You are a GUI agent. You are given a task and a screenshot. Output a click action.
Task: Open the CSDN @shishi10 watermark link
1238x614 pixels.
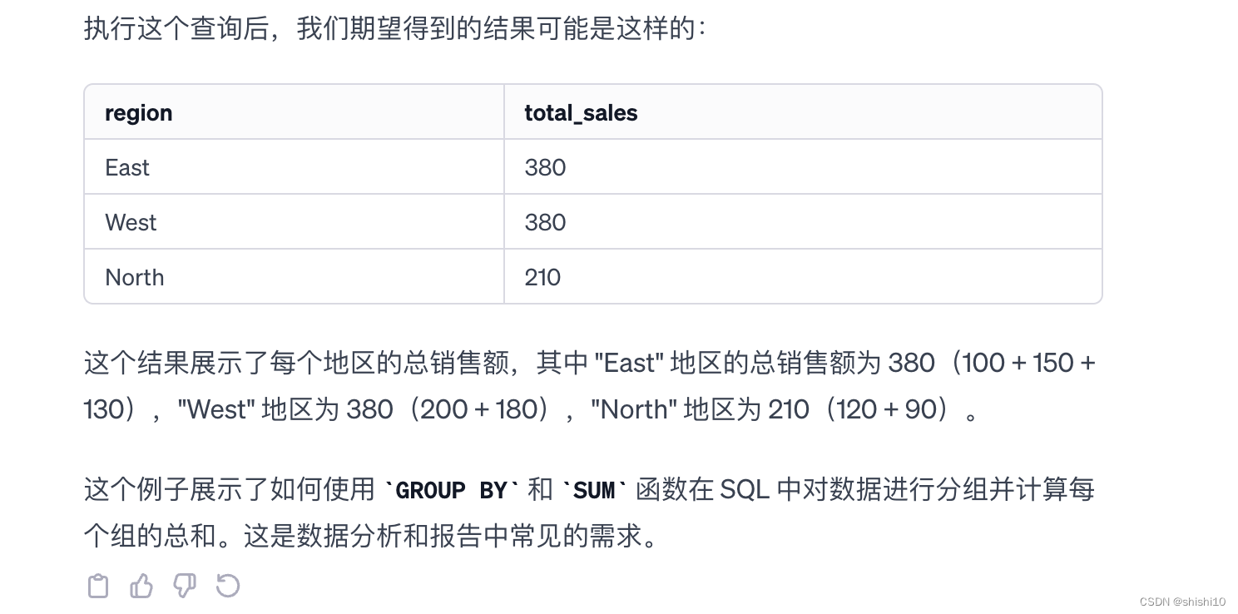click(1182, 602)
